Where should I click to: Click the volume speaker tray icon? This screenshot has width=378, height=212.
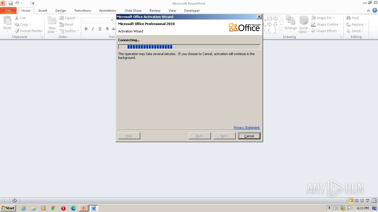[335, 208]
